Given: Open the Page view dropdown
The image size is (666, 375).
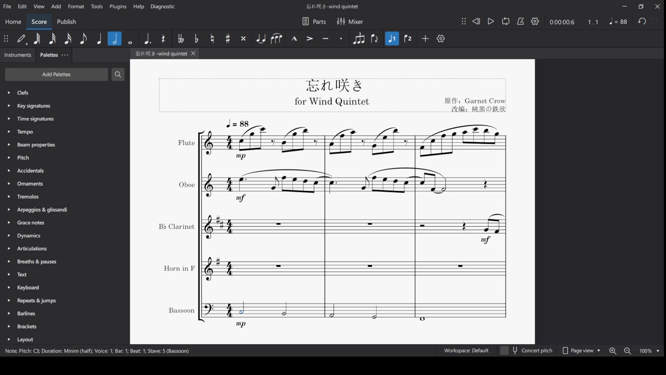Looking at the screenshot, I should click(x=581, y=351).
